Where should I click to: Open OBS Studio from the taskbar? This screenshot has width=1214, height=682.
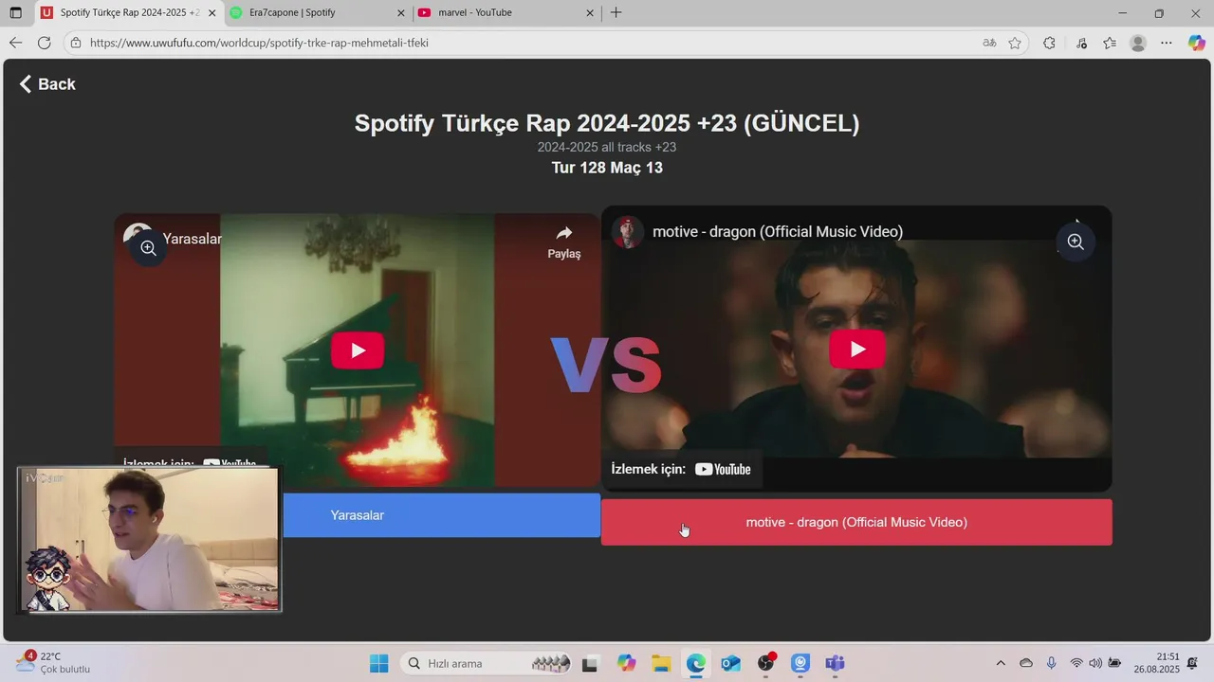tap(766, 663)
